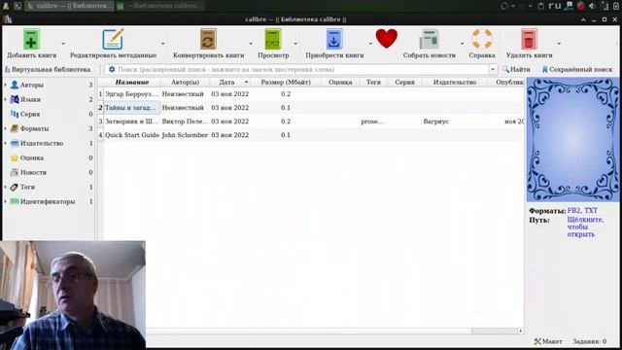Image resolution: width=622 pixels, height=350 pixels.
Task: Open dropdown arrow next to Edit metadata
Action: click(x=163, y=43)
